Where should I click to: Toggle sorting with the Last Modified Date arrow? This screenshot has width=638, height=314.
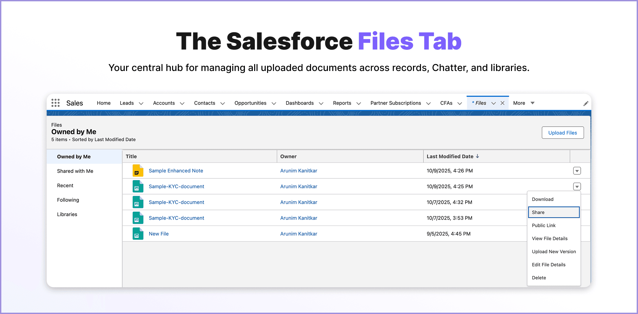478,156
